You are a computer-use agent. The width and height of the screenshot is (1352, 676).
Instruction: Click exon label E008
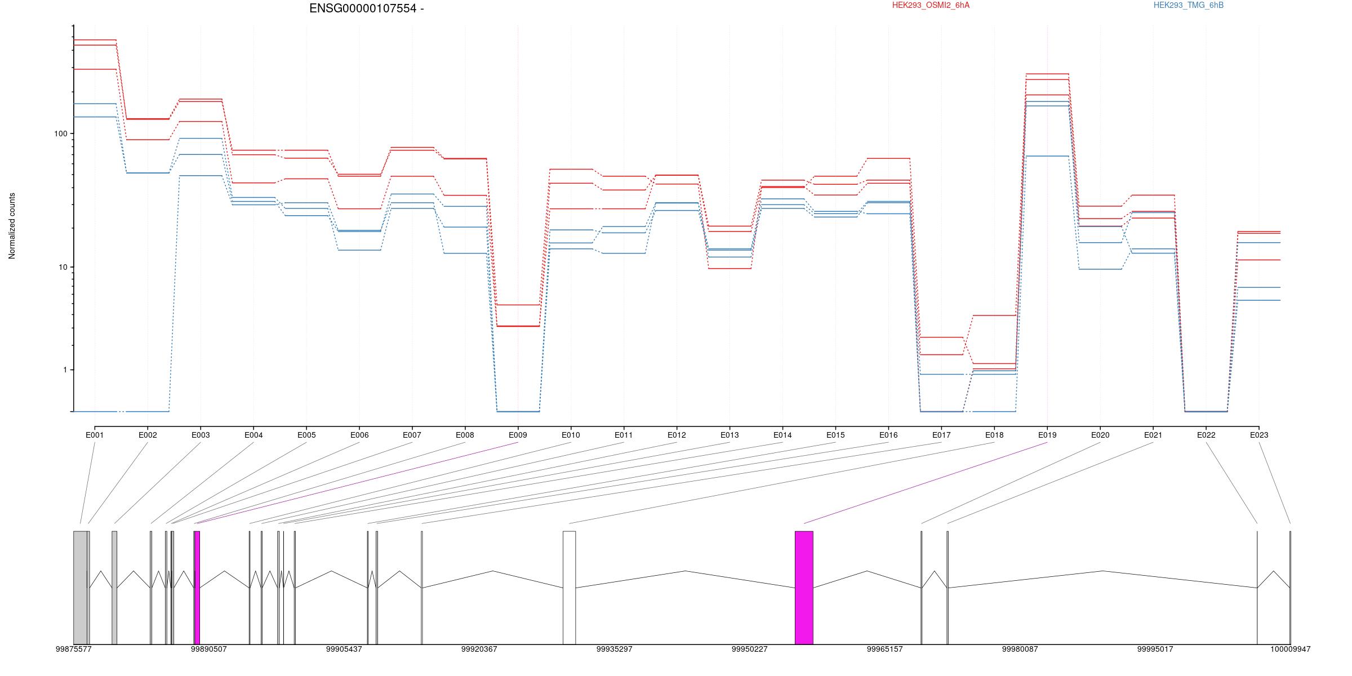[x=465, y=435]
